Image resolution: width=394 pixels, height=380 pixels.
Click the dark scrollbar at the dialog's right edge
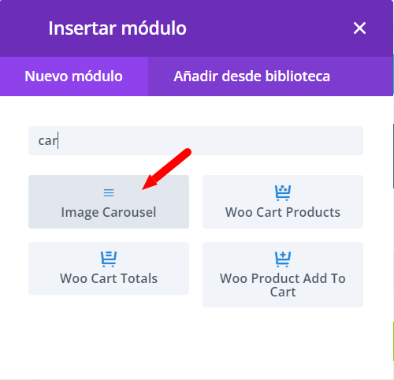click(x=393, y=156)
